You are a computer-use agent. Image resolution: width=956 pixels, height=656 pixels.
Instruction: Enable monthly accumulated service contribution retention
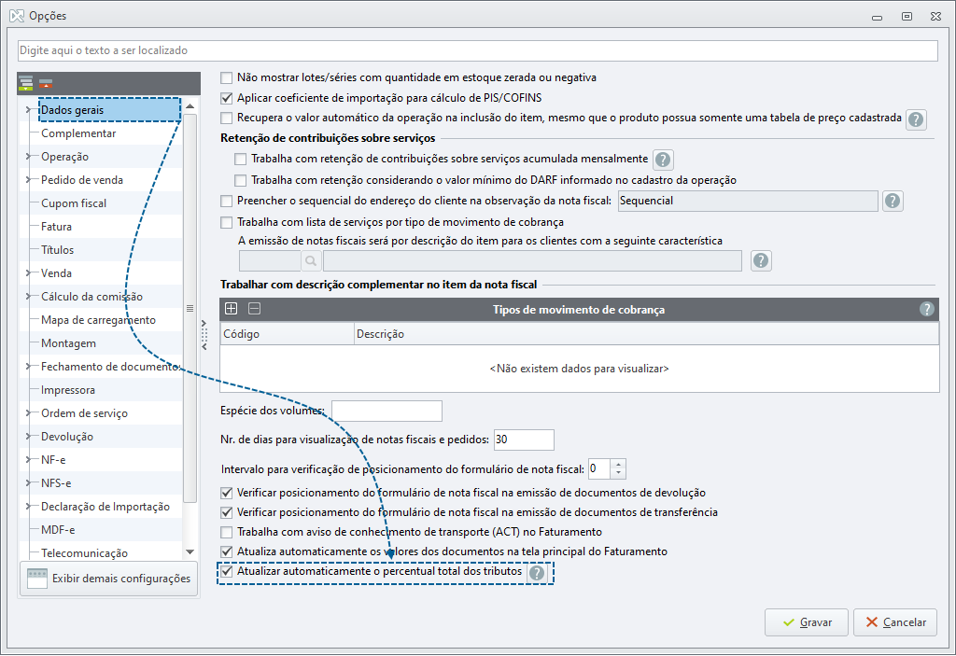[240, 160]
